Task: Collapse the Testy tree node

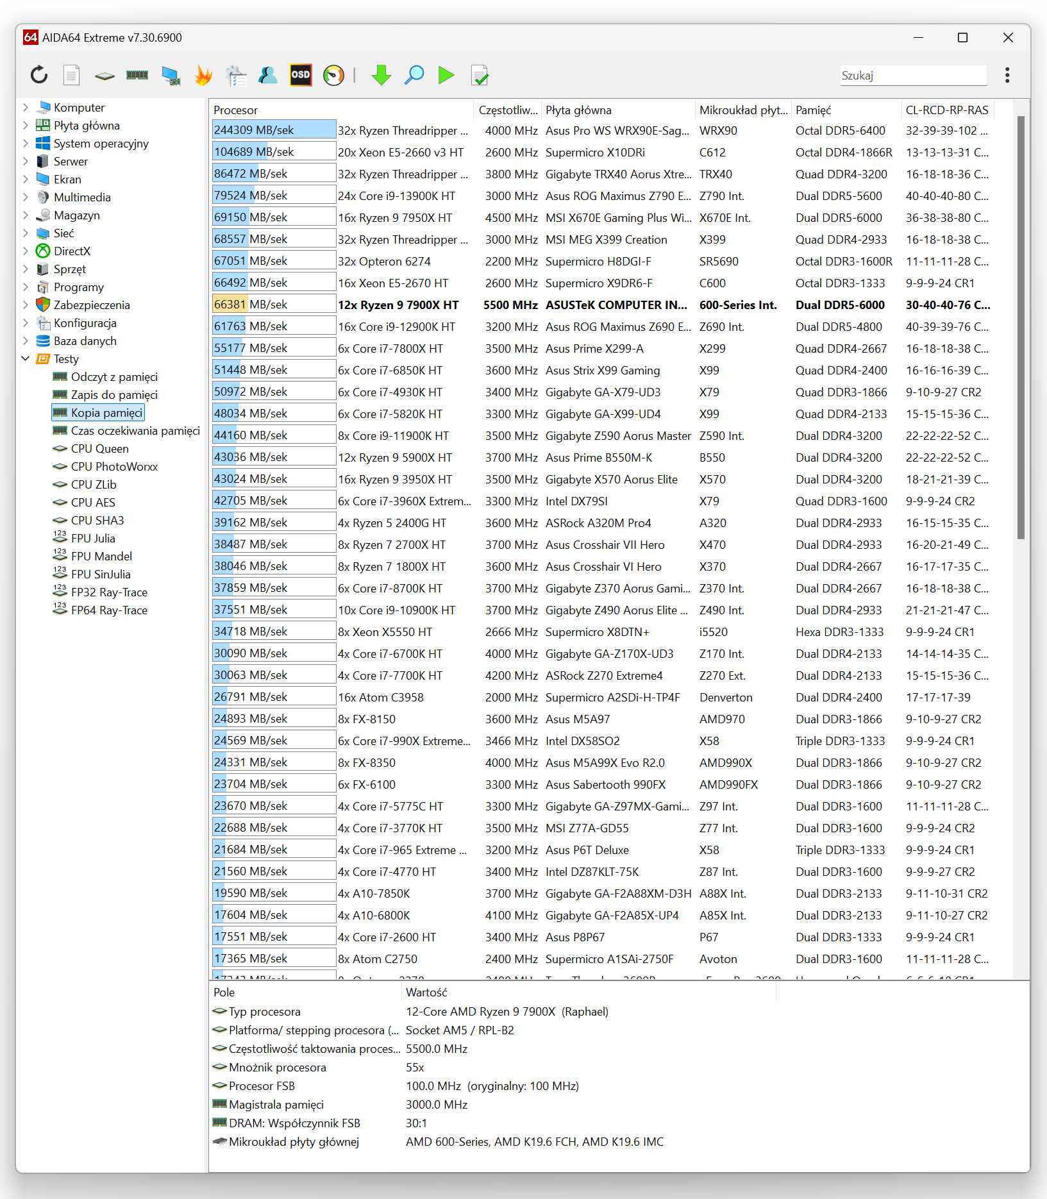Action: pyautogui.click(x=26, y=359)
